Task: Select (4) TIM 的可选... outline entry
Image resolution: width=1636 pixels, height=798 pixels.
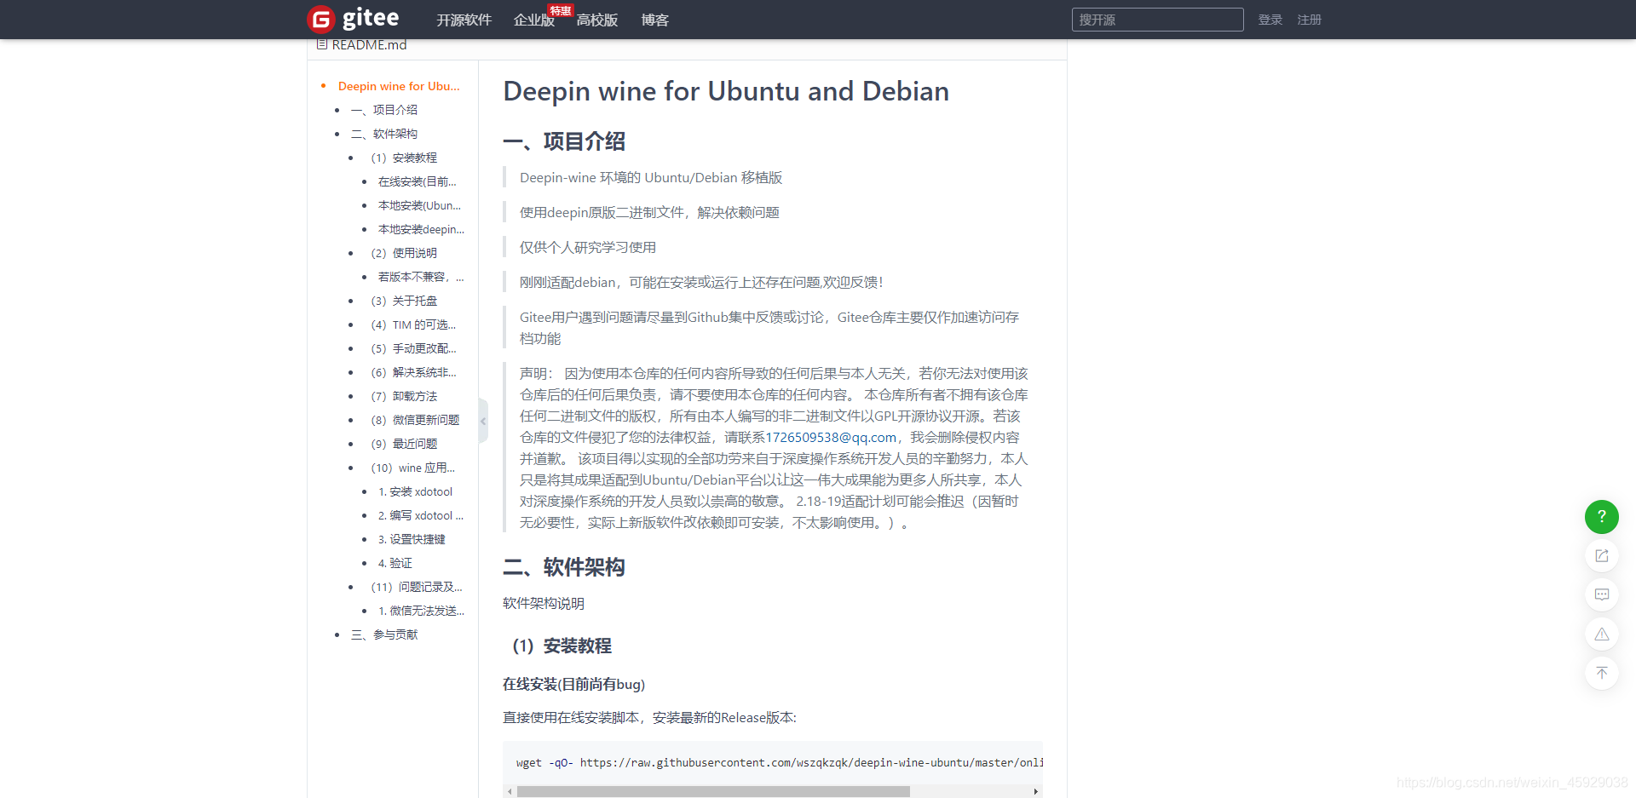Action: [413, 324]
